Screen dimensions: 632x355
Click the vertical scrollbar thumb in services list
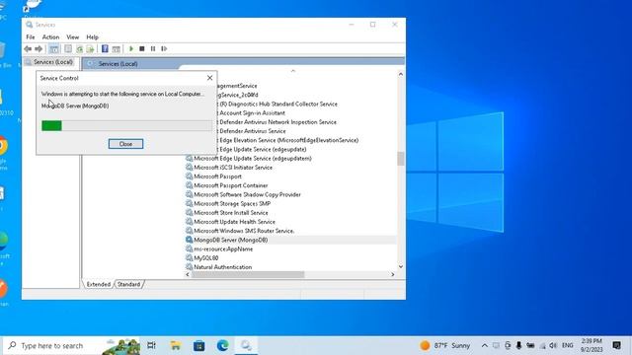[x=401, y=159]
